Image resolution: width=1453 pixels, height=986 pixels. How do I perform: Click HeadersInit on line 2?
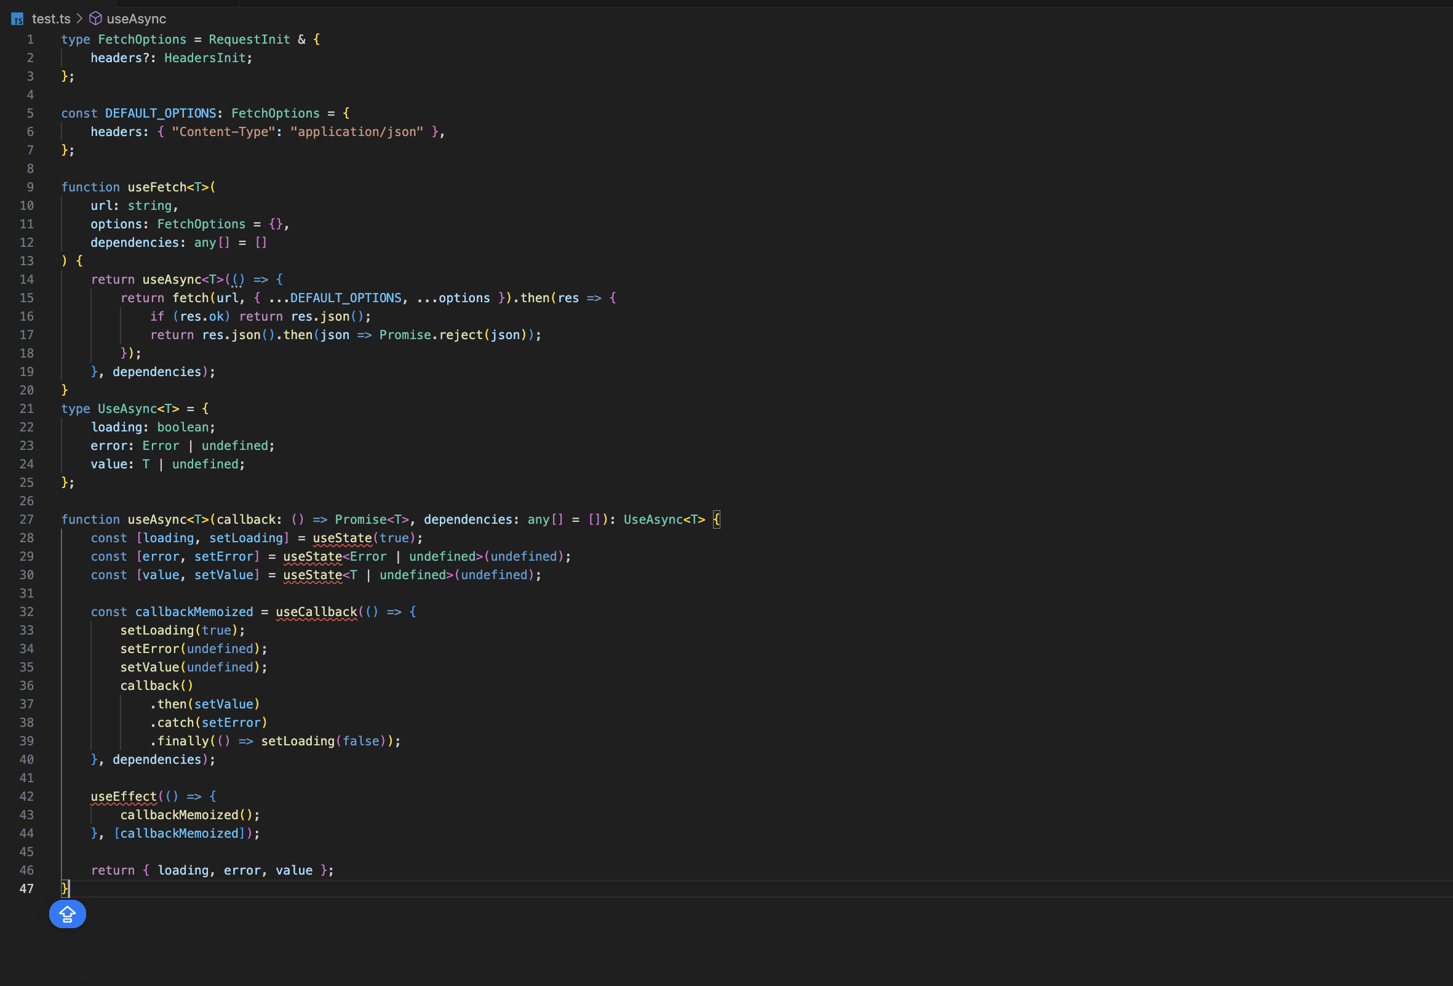pyautogui.click(x=205, y=58)
